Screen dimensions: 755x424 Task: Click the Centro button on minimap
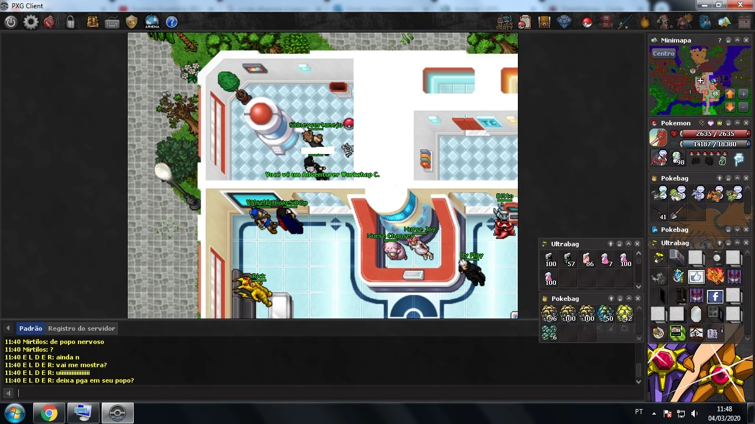(664, 54)
